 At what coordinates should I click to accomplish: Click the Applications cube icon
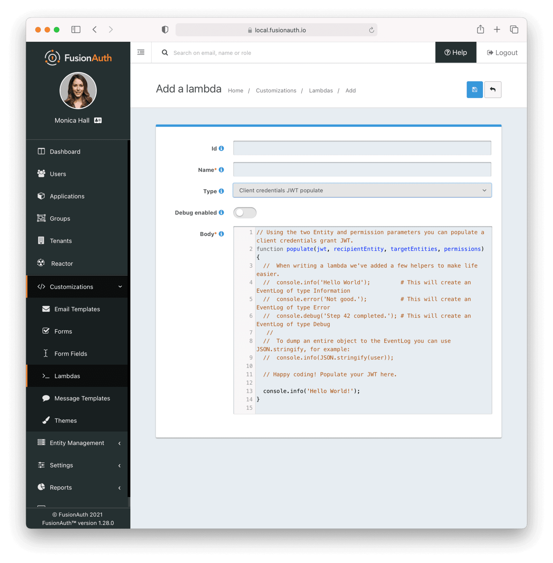click(x=41, y=196)
